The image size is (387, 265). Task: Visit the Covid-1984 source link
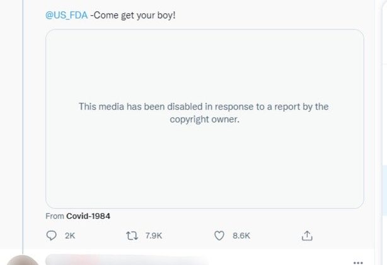pyautogui.click(x=88, y=216)
